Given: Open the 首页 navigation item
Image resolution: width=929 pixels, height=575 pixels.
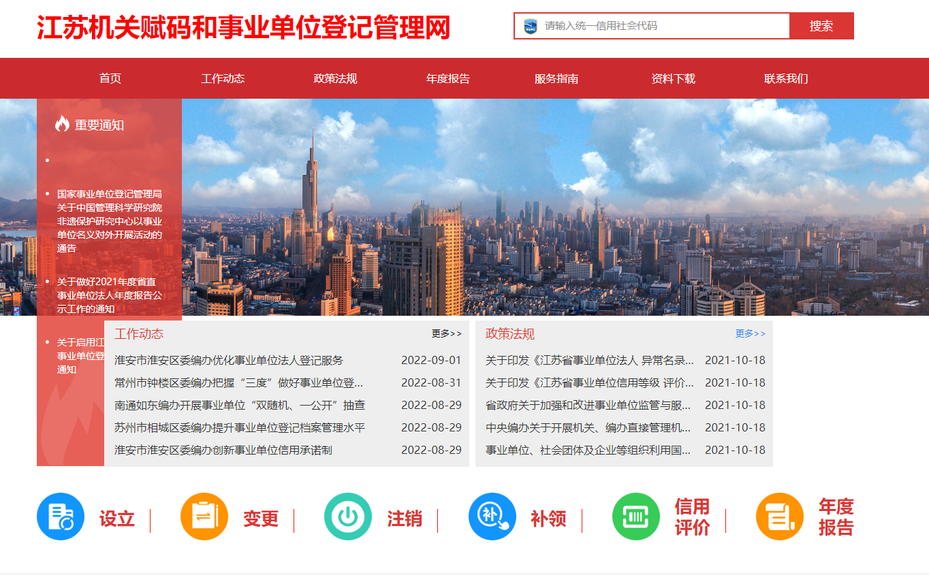Looking at the screenshot, I should pyautogui.click(x=110, y=78).
